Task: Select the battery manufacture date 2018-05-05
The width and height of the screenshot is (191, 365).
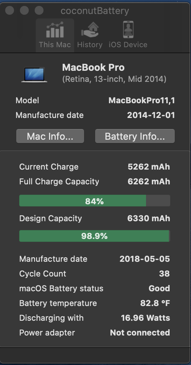Action: pyautogui.click(x=145, y=259)
